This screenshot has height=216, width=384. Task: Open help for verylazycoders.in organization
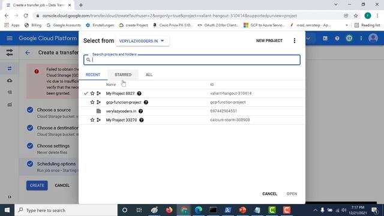(x=140, y=111)
